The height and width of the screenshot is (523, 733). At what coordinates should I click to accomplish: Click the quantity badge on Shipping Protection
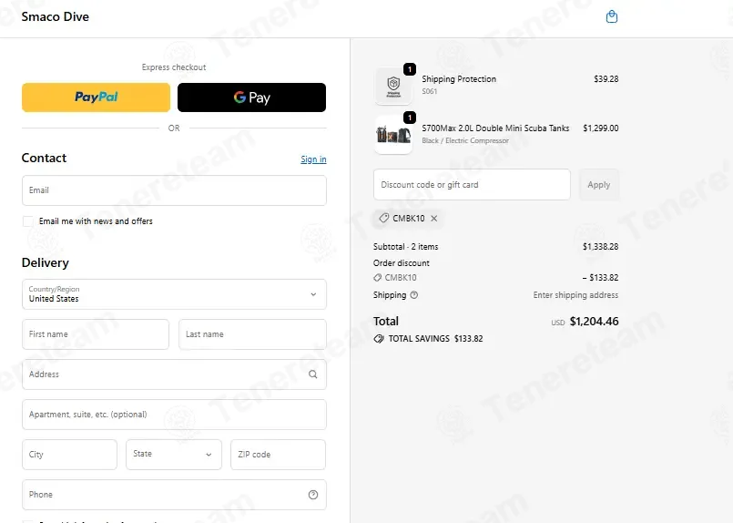(x=410, y=69)
